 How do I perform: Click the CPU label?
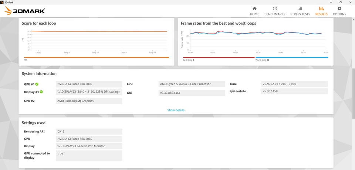pyautogui.click(x=130, y=84)
